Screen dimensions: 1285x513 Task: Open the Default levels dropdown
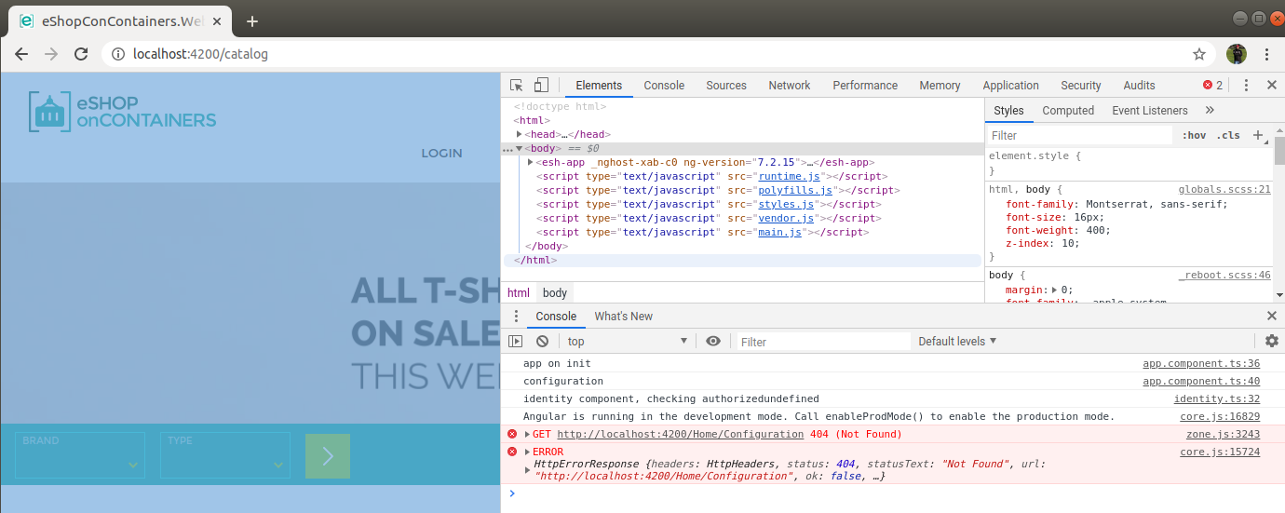point(957,342)
